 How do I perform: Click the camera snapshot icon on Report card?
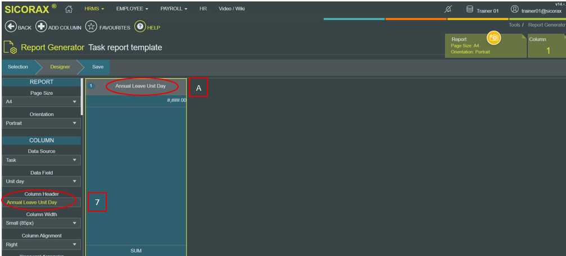(x=494, y=38)
